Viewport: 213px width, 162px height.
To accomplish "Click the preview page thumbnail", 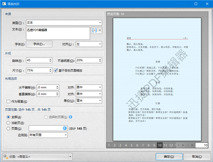I will coord(157,79).
